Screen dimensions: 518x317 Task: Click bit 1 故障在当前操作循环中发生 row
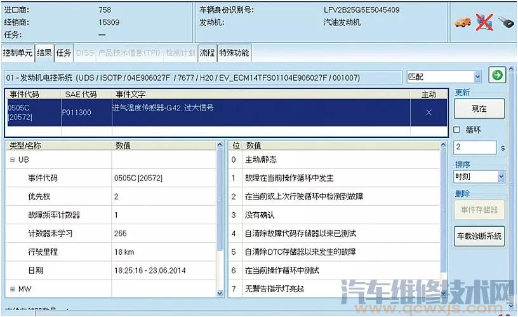pos(334,178)
